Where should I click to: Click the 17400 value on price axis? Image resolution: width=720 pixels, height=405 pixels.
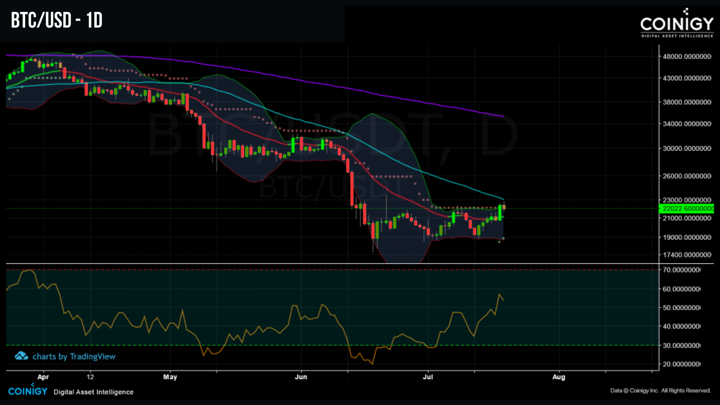[687, 254]
